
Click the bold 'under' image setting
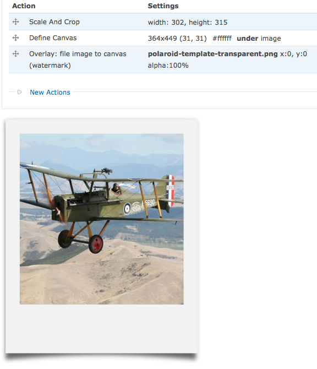(248, 39)
